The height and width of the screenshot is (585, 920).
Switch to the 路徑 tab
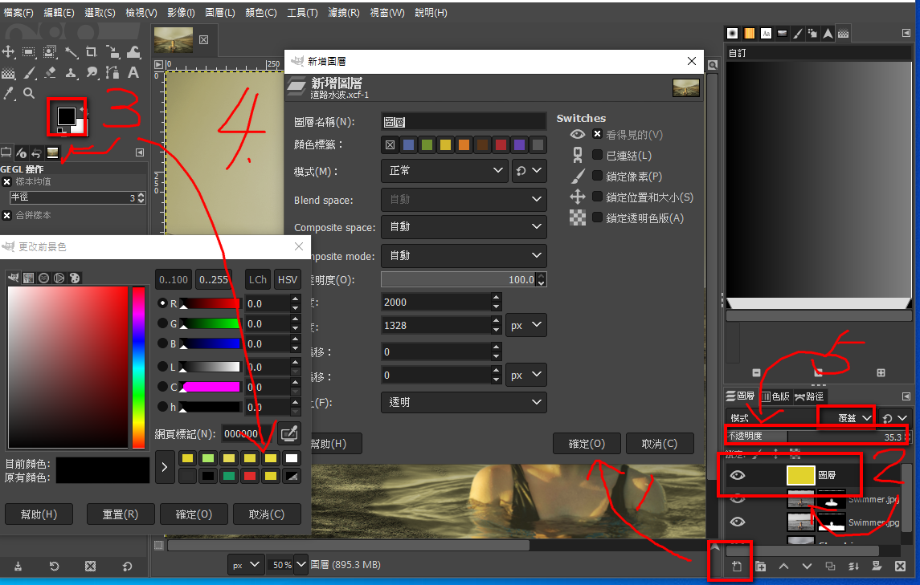coord(809,396)
